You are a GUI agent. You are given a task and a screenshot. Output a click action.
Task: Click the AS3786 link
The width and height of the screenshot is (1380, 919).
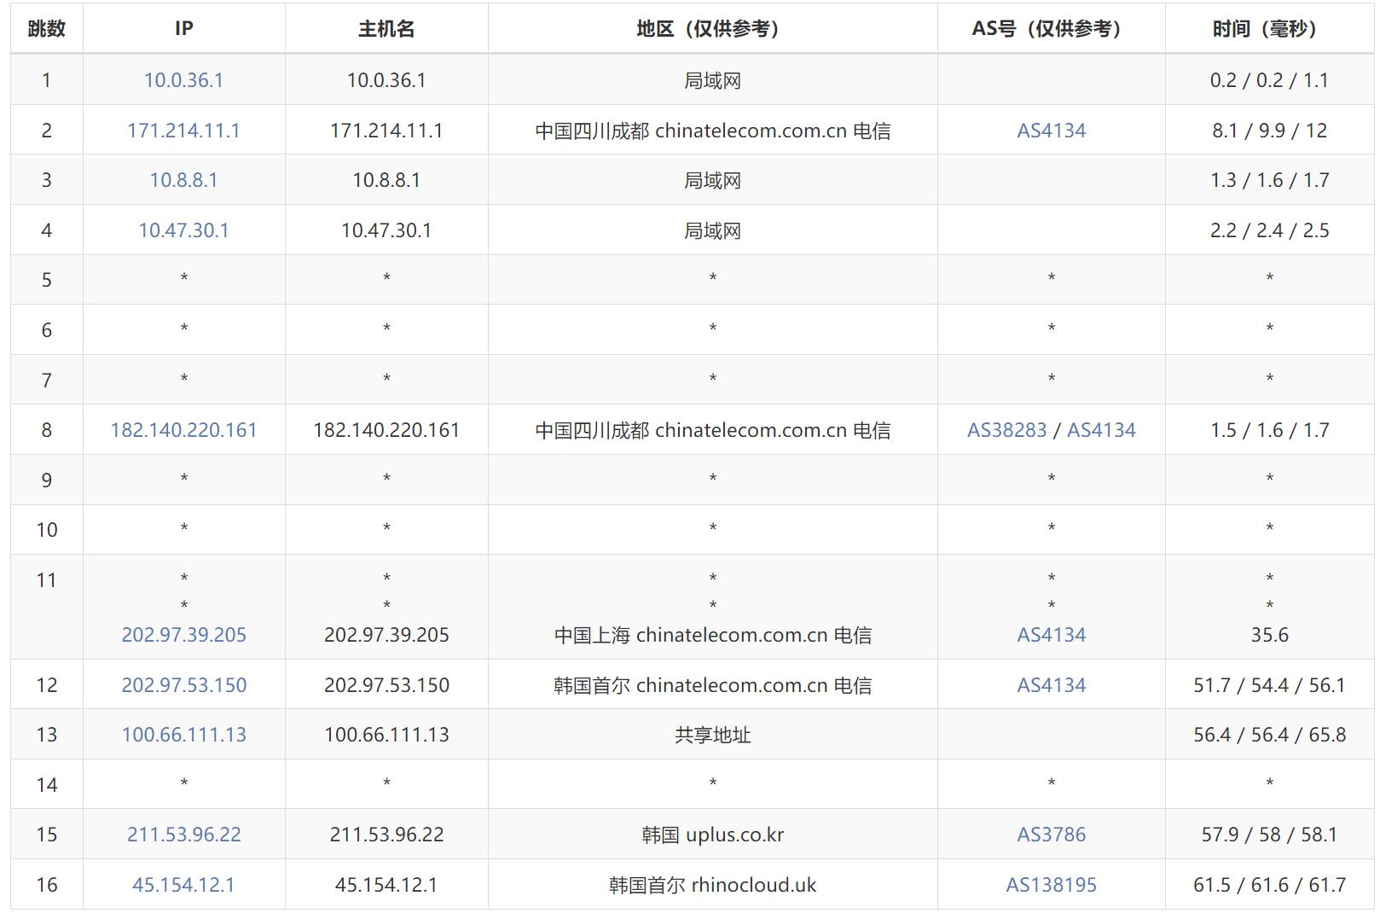click(1051, 835)
